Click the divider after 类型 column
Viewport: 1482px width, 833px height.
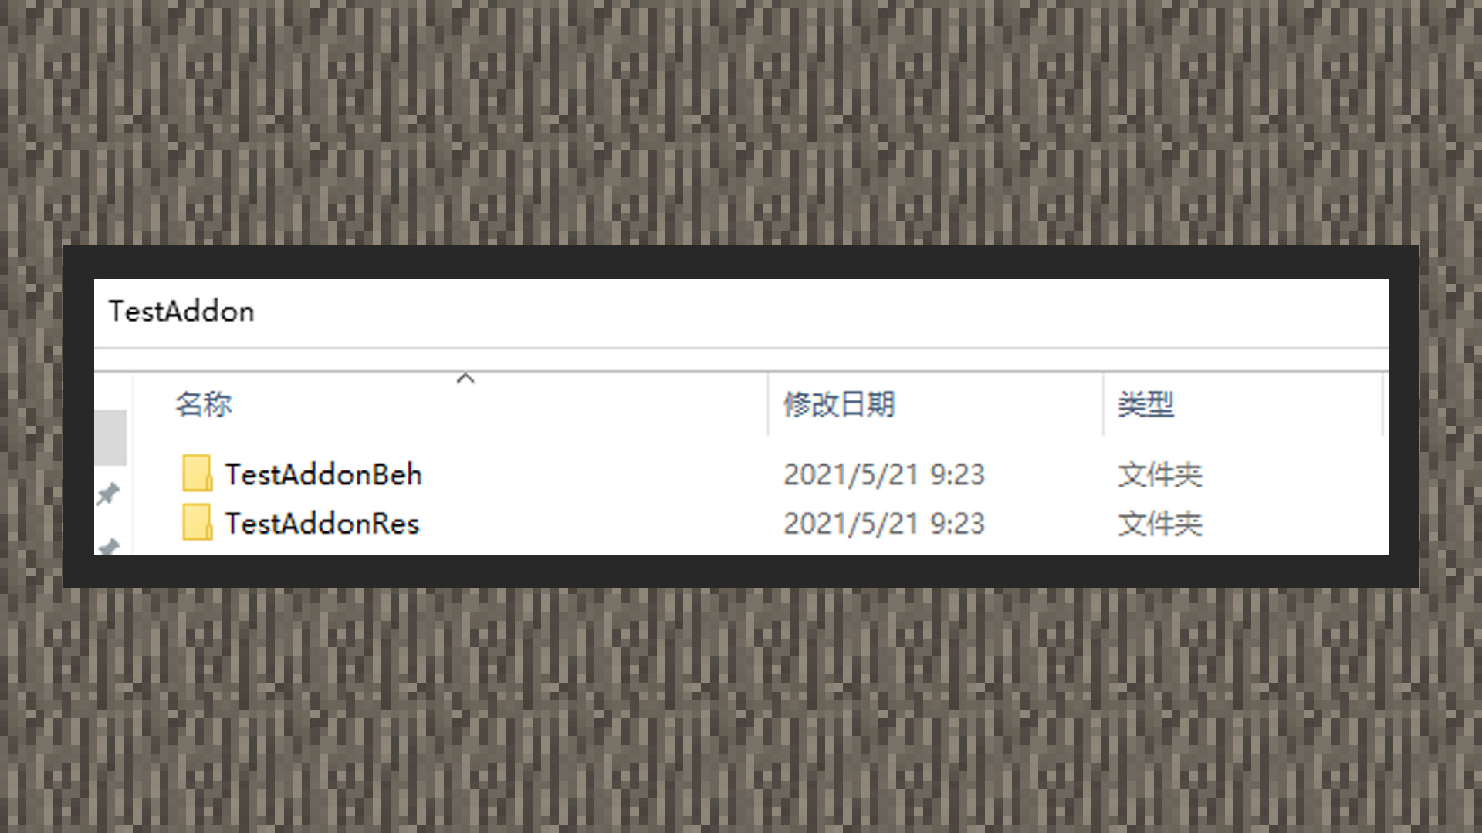1382,404
